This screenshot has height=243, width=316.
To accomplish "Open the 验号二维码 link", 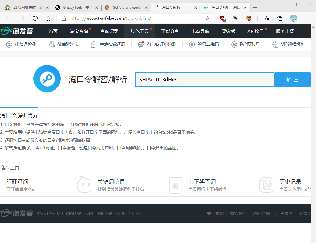I will 208,44.
